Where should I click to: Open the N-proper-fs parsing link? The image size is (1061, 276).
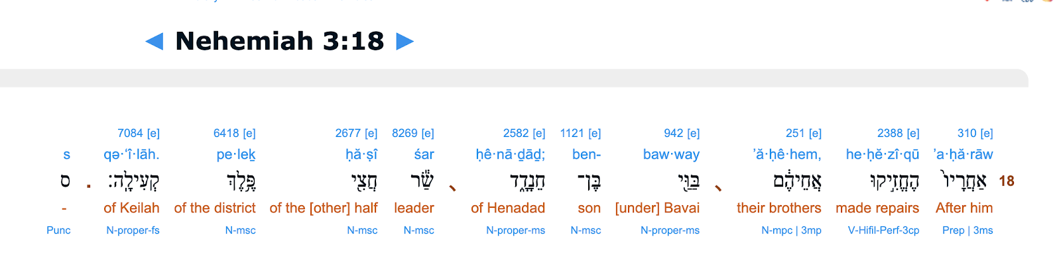[133, 230]
